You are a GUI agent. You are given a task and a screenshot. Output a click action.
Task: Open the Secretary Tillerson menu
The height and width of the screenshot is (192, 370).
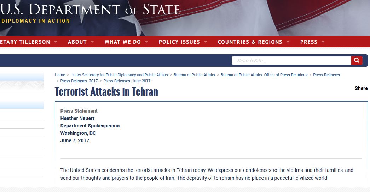pos(25,42)
